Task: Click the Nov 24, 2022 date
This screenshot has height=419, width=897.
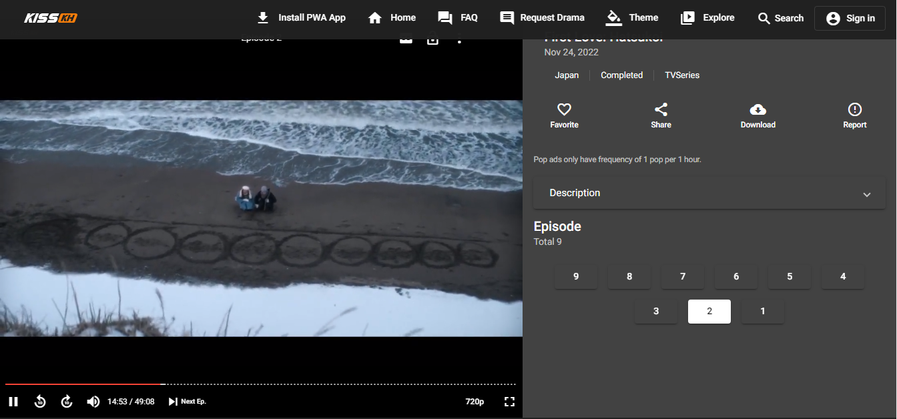Action: (571, 52)
